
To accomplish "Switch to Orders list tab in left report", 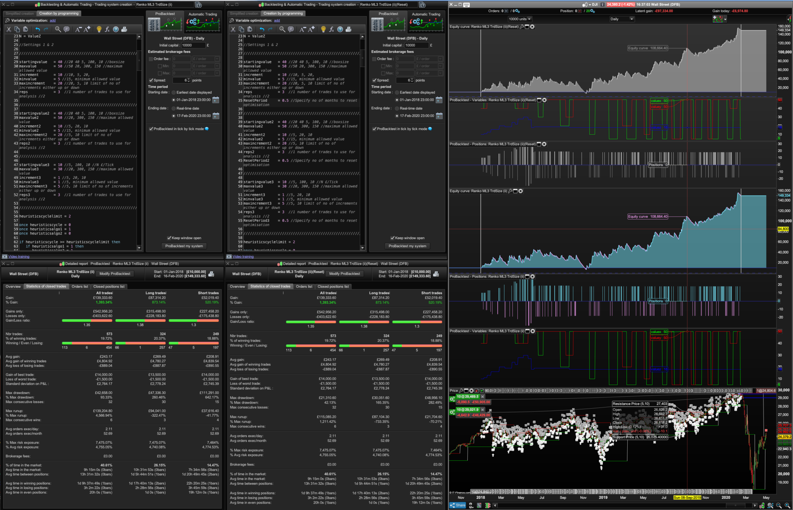I will (x=80, y=286).
